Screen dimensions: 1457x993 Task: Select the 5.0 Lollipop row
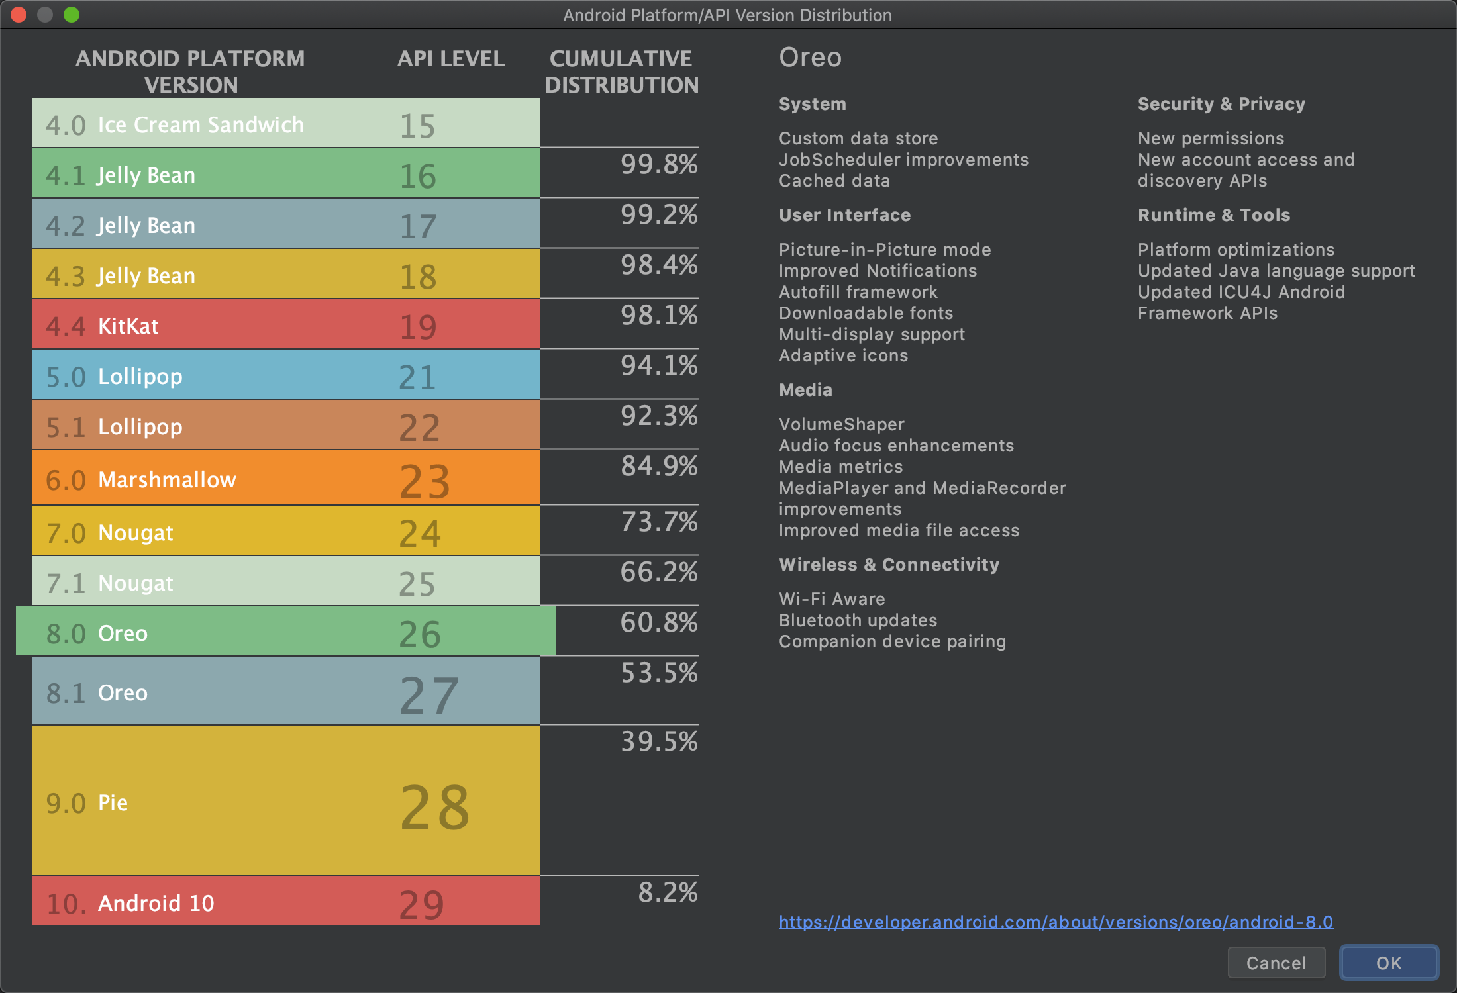coord(285,375)
